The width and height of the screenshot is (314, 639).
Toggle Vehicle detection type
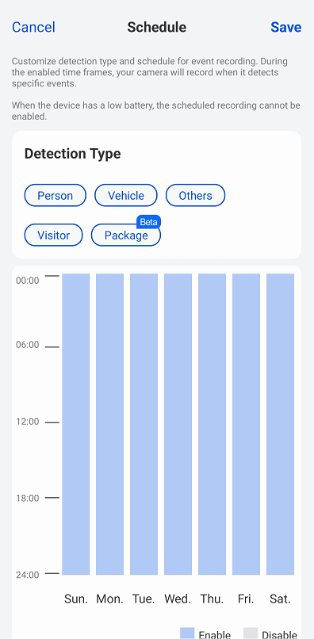click(126, 196)
